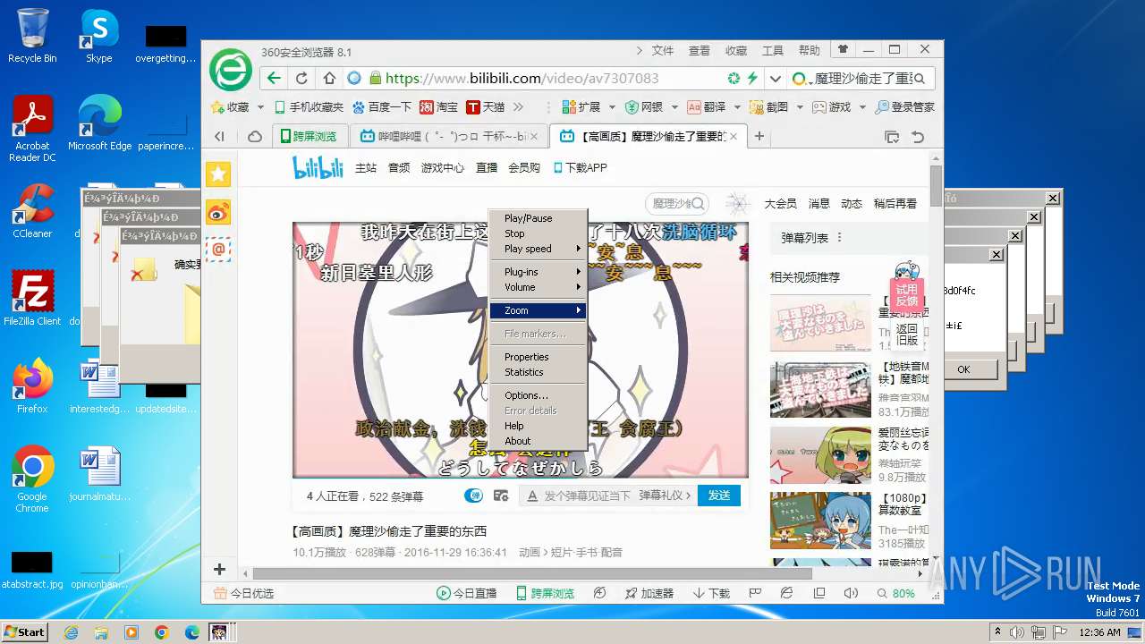Click the Windows Start button
Screen dimensions: 1145x644
coord(24,631)
